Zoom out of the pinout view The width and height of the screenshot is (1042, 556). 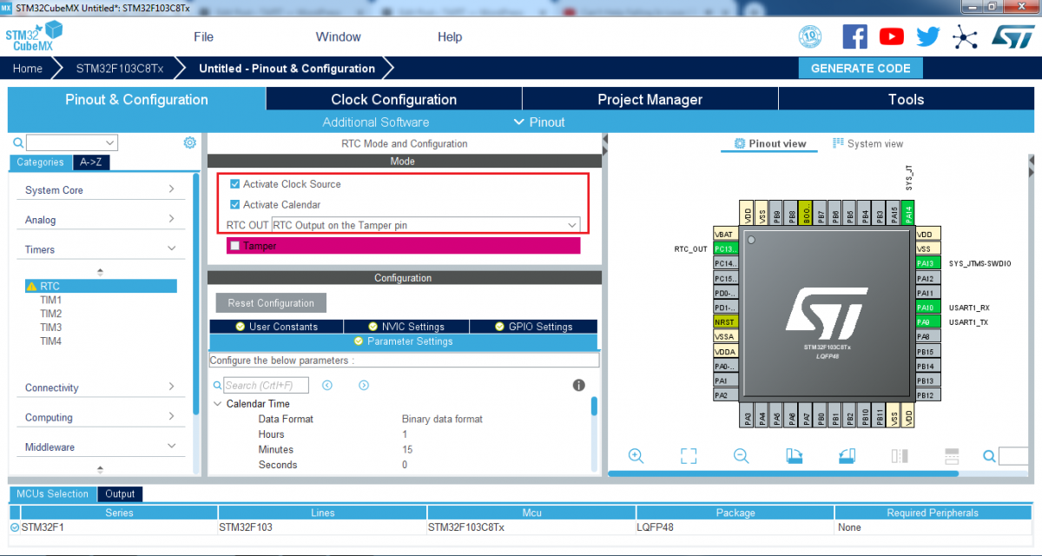pyautogui.click(x=741, y=455)
